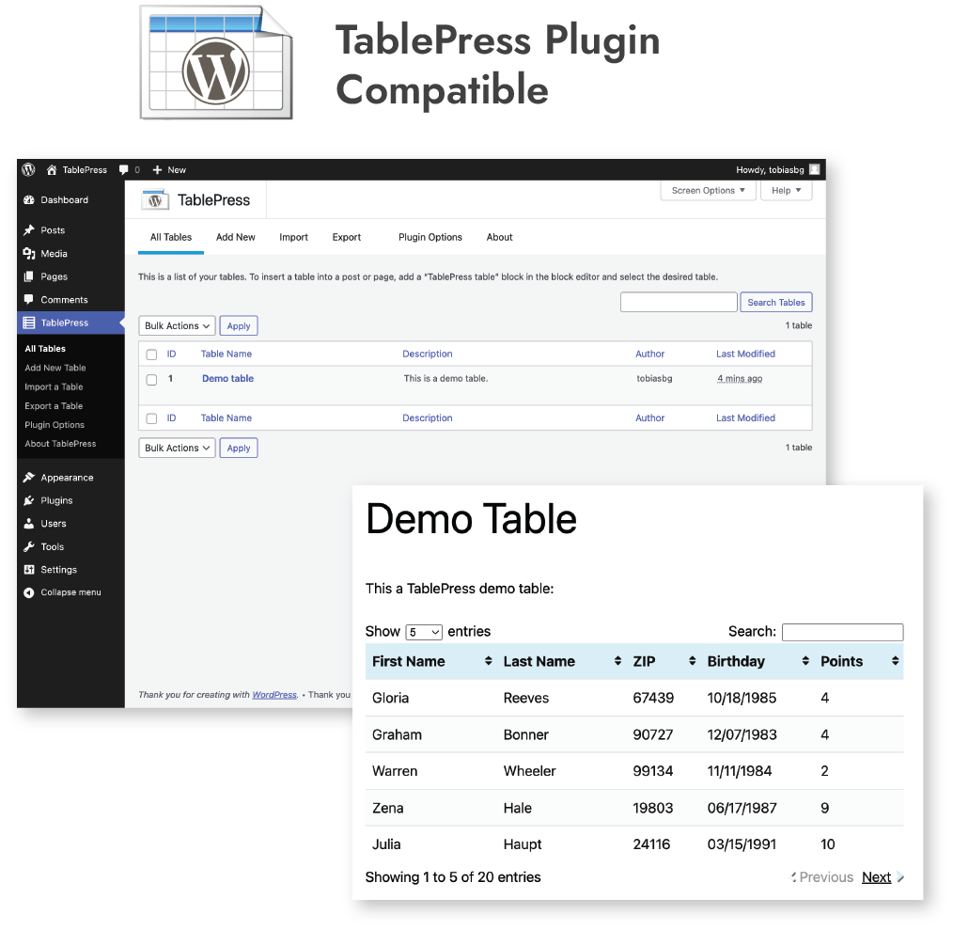Open the bottom Bulk Actions dropdown
Screen dimensions: 953x930
pos(177,449)
